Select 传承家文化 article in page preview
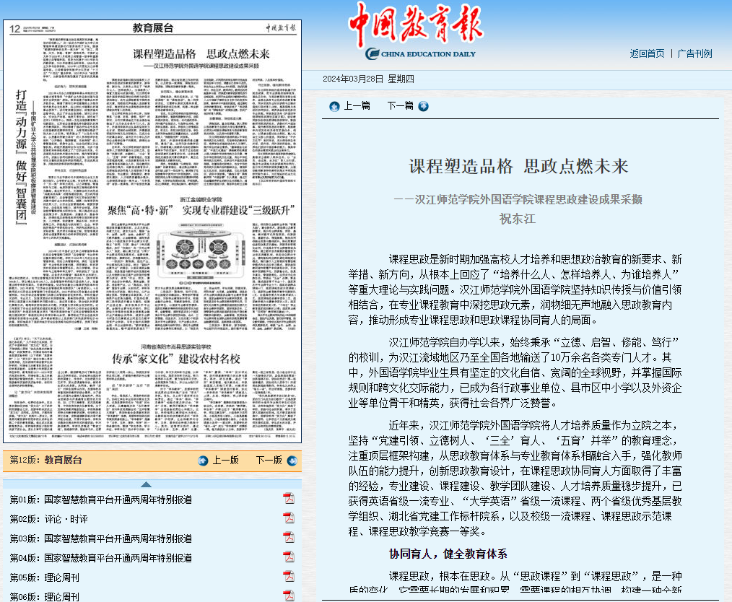Viewport: 732px width, 602px height. pyautogui.click(x=175, y=359)
